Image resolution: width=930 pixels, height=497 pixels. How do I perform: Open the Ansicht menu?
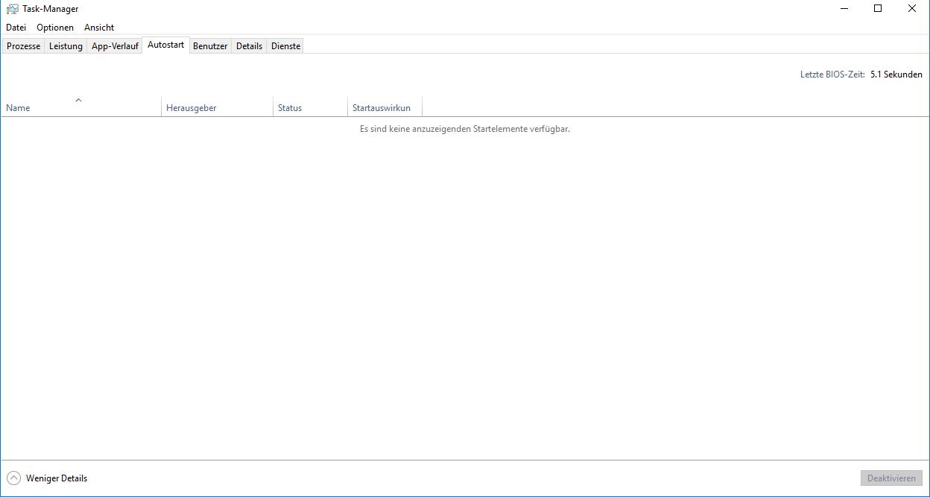(x=99, y=28)
